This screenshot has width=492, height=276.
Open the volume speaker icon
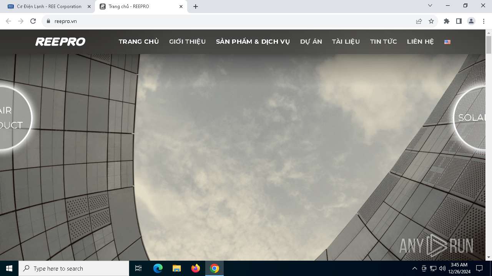(442, 268)
